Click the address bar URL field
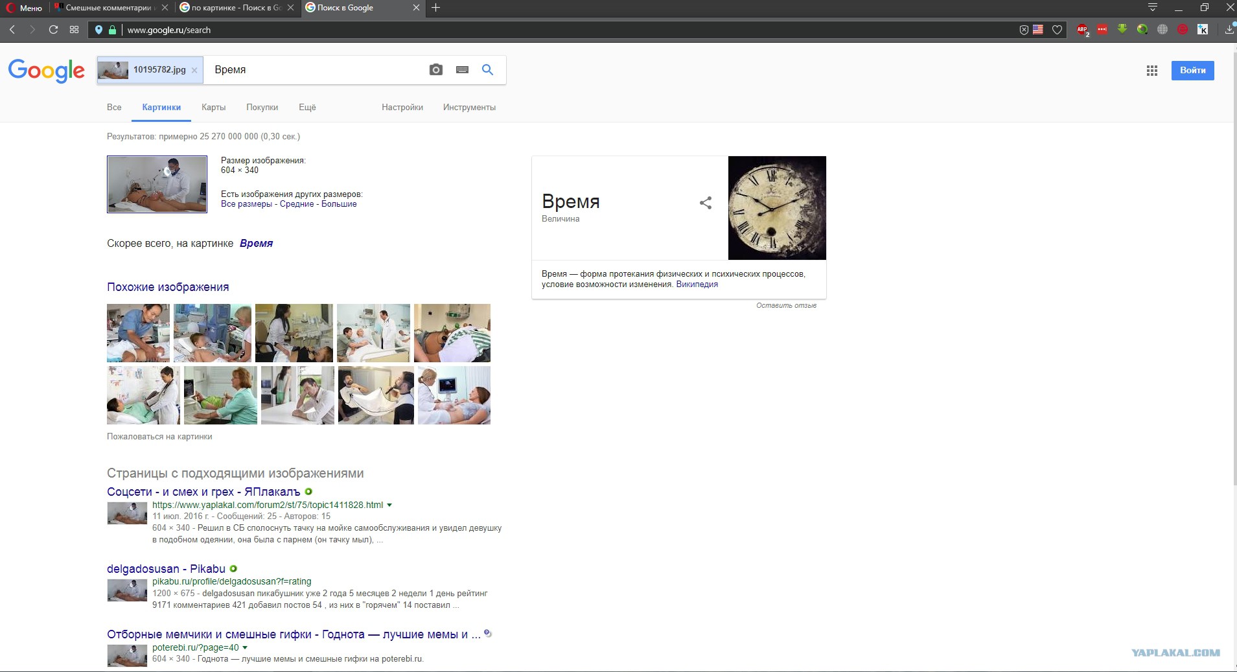 click(x=564, y=30)
